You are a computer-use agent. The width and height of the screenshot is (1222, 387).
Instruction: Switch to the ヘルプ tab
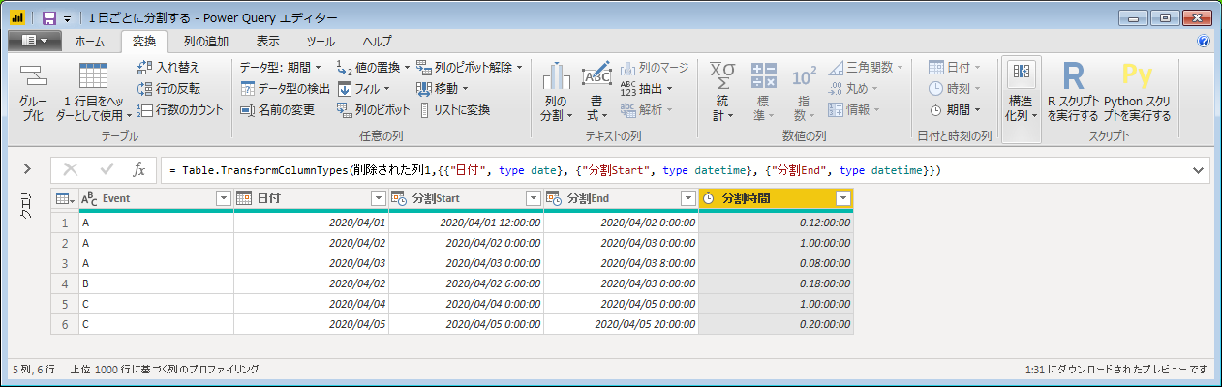378,42
